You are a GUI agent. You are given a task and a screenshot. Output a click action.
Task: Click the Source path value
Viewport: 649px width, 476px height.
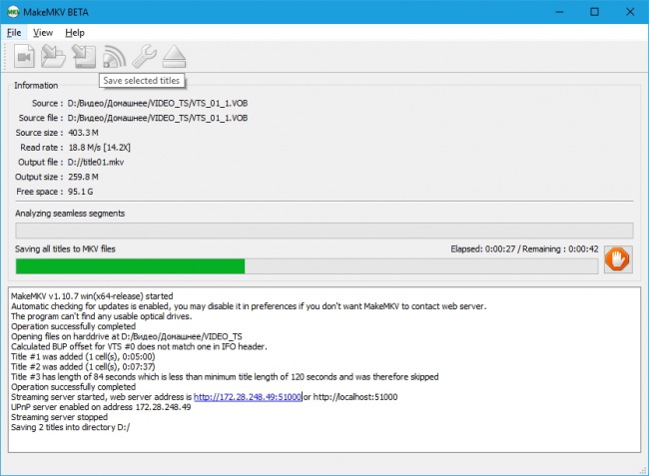tap(158, 103)
